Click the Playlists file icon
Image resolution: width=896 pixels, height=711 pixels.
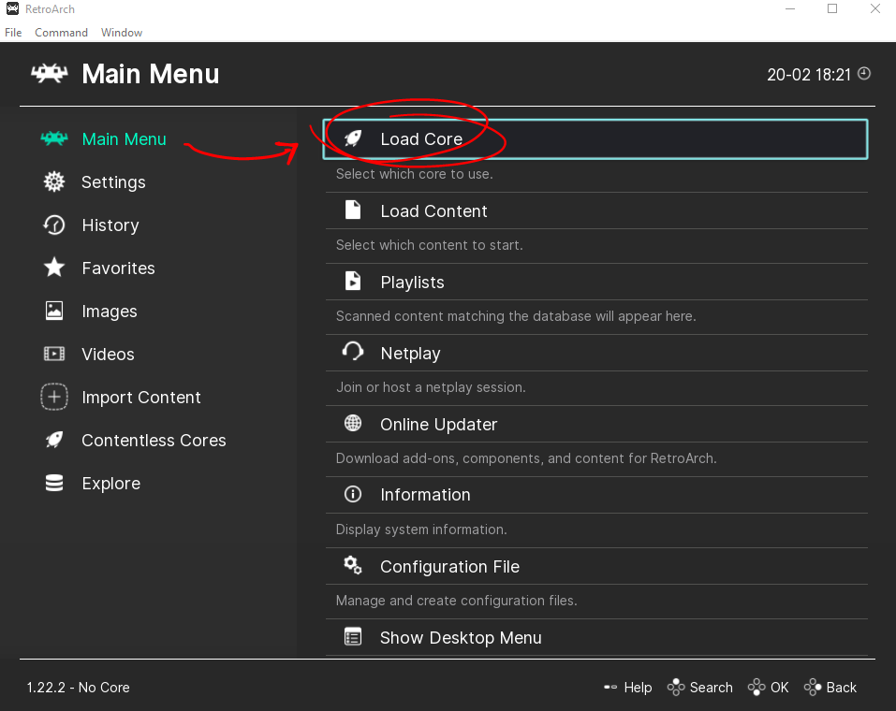tap(353, 282)
